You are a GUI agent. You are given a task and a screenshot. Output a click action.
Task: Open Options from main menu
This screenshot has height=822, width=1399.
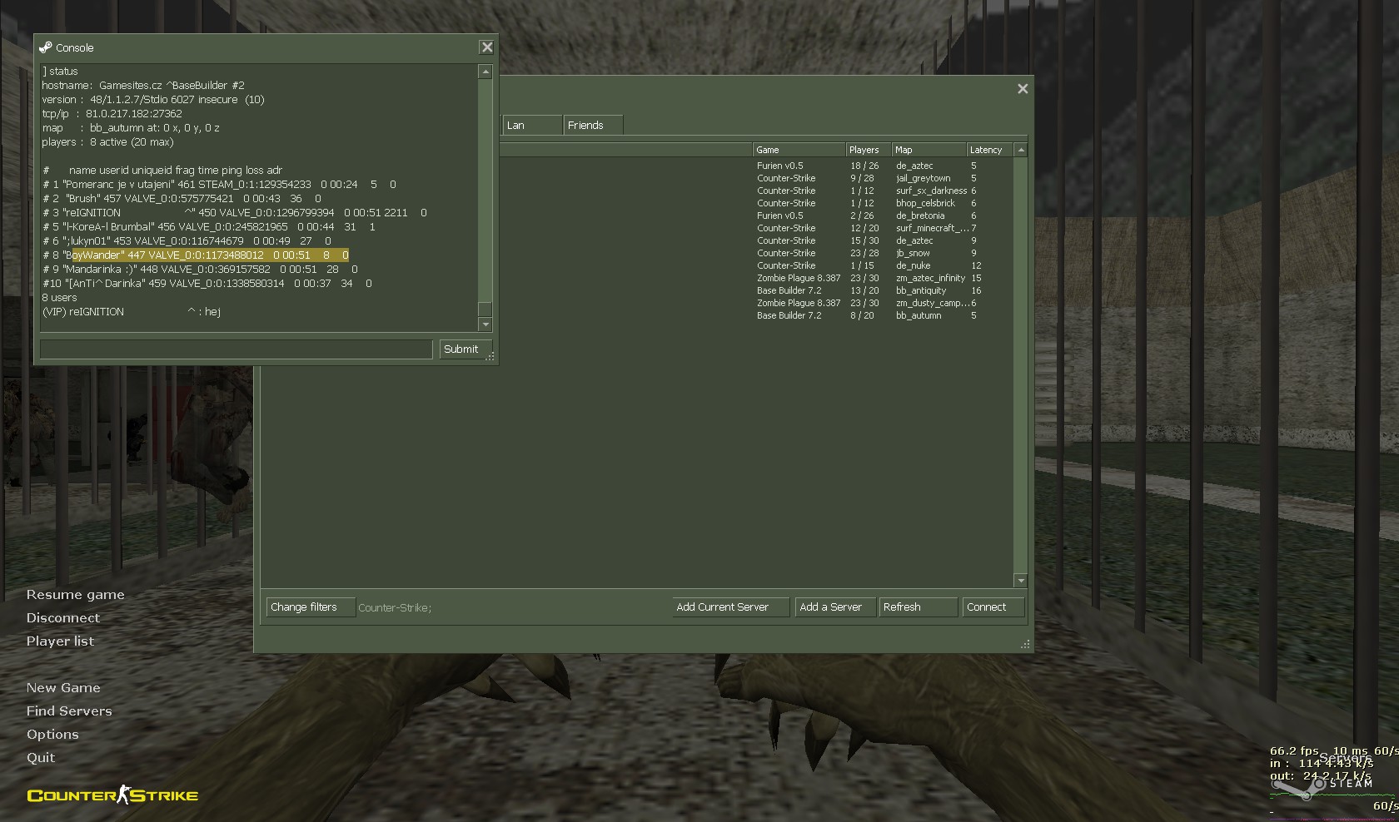[x=52, y=735]
